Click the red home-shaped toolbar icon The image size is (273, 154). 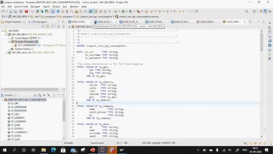tap(26, 12)
